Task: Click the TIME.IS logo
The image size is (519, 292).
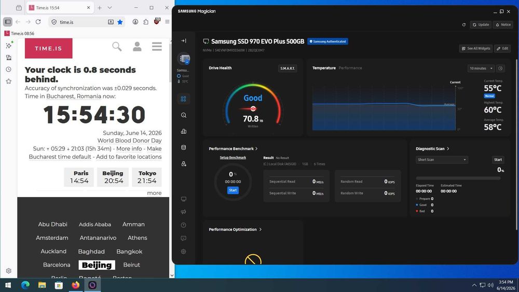Action: [x=49, y=48]
